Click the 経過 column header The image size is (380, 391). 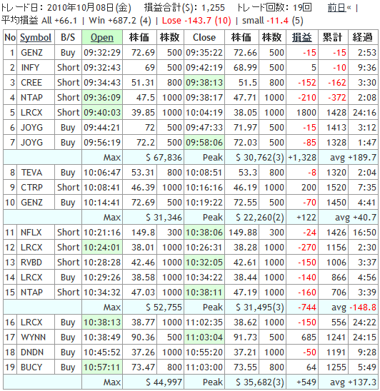(x=363, y=37)
